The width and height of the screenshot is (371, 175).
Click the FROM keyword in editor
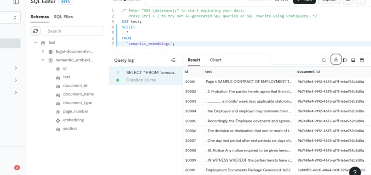[126, 38]
